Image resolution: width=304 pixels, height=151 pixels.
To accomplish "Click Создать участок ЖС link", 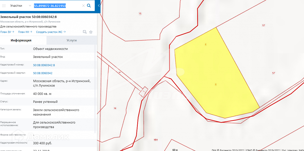I will pyautogui.click(x=51, y=32).
